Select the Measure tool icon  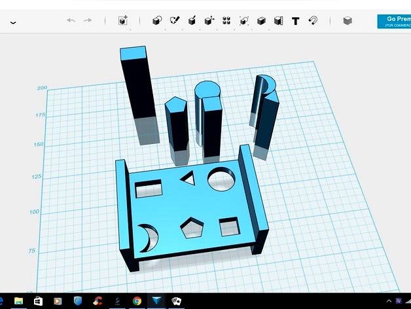point(278,21)
